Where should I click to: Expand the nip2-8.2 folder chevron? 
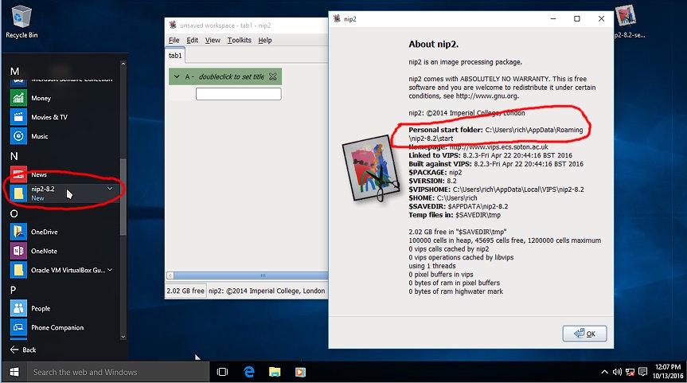pos(110,189)
